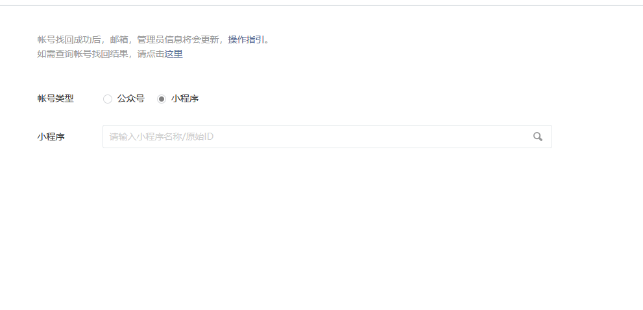Open the 操作指引 link
This screenshot has height=310, width=643.
coord(246,39)
